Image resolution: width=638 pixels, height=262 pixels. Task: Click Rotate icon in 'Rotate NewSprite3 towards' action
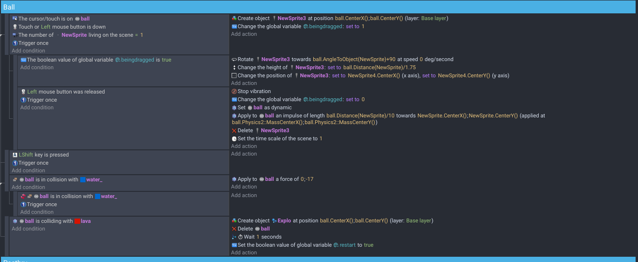pyautogui.click(x=234, y=59)
